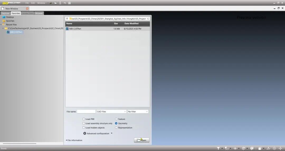The height and width of the screenshot is (151, 285).
Task: Select MB1.CATPart in the file list
Action: 75,29
